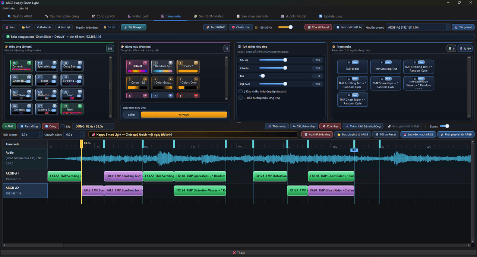The image size is (477, 257).
Task: Click the TIME badge on preset 66
Action: [x=356, y=95]
